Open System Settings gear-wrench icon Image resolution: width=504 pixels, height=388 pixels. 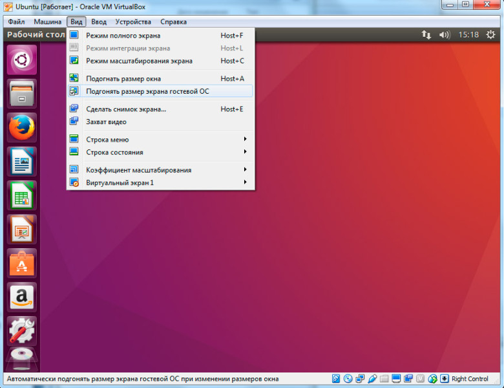click(x=22, y=331)
